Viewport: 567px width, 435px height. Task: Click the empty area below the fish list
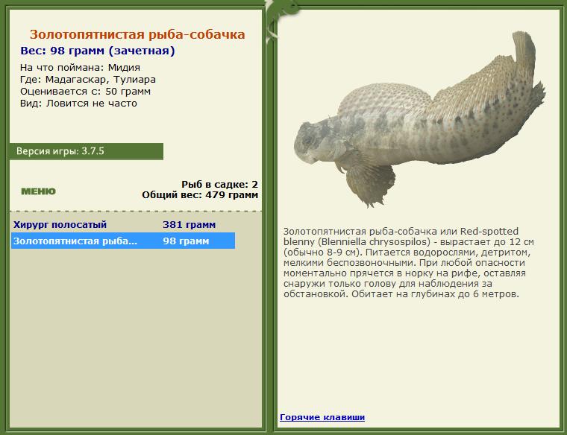click(x=136, y=337)
